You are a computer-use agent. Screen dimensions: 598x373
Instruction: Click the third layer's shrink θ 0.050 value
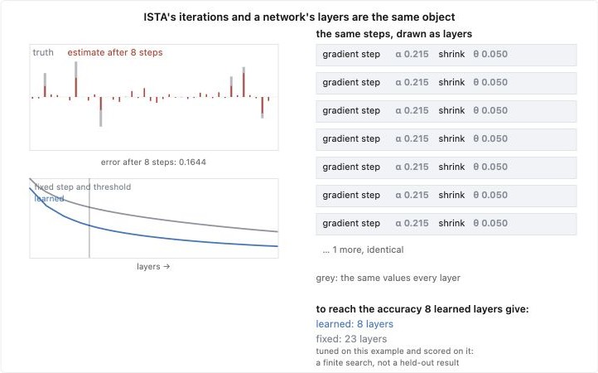click(490, 111)
